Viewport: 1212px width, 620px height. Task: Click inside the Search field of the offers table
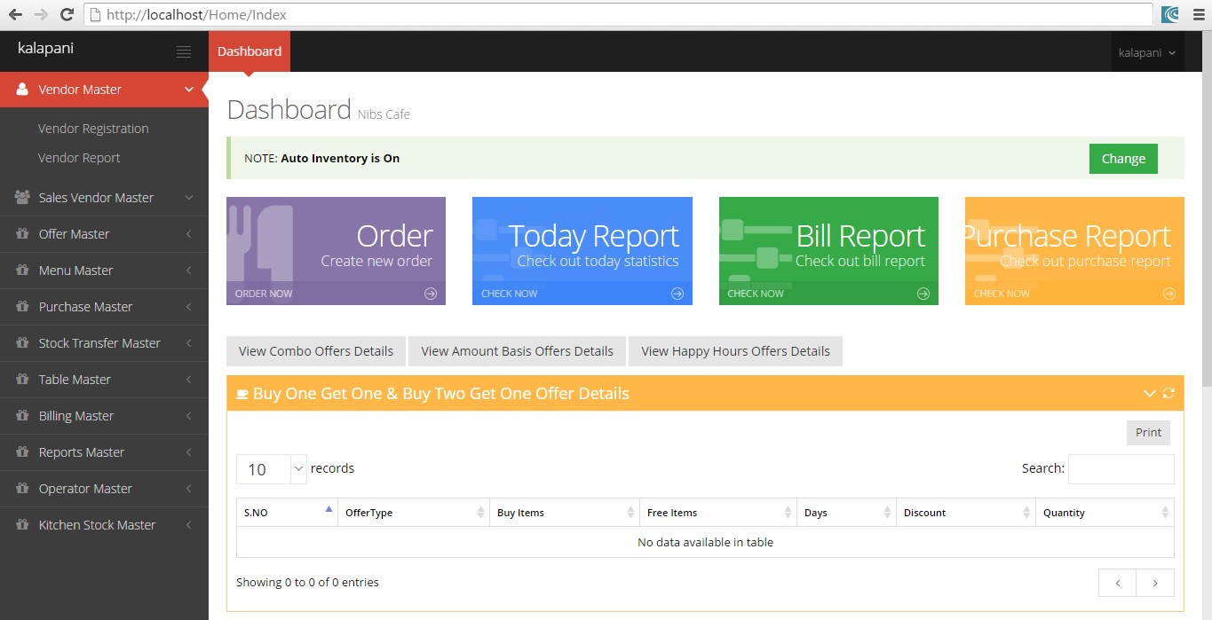point(1121,468)
